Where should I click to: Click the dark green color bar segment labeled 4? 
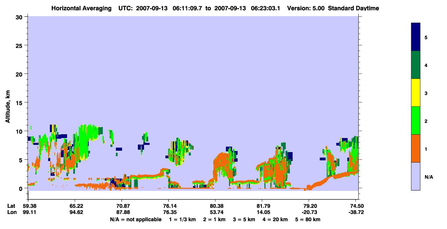point(416,65)
